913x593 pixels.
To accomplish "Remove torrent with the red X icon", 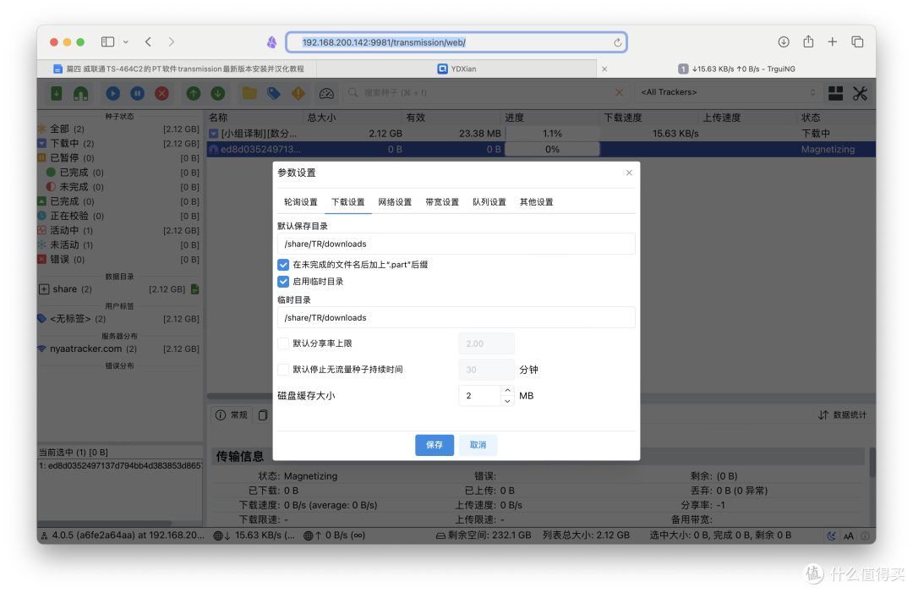I will tap(161, 93).
